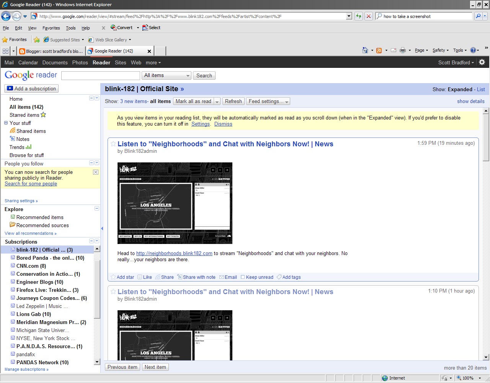Click Add star on first post
Viewport: 490px width, 383px height.
coord(122,277)
